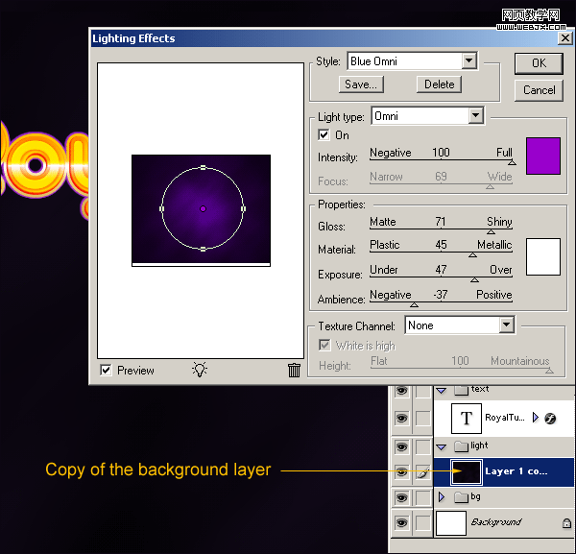The width and height of the screenshot is (576, 554).
Task: Click the Ambience value -37
Action: pos(440,294)
